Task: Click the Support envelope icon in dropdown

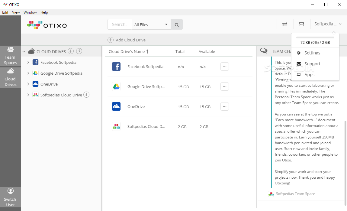Action: (x=299, y=64)
